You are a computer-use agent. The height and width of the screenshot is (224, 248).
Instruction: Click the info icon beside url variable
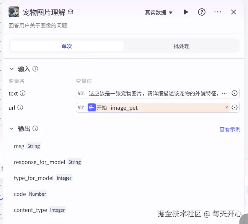[x=20, y=108]
